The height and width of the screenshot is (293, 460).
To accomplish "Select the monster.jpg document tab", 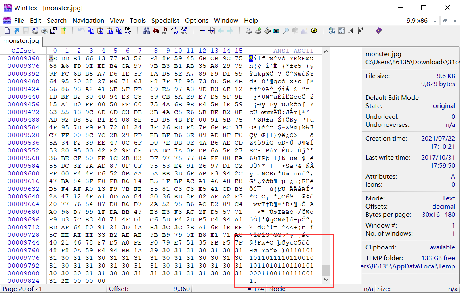I will [21, 41].
